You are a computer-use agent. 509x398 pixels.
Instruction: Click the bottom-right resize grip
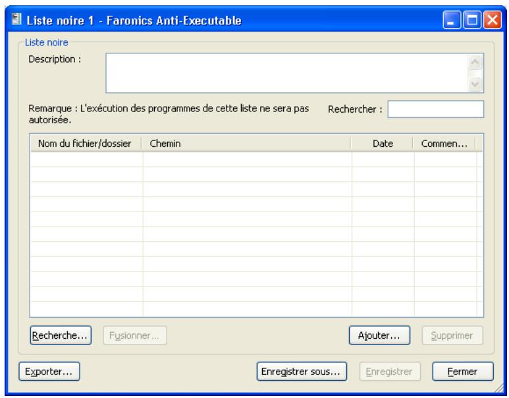click(498, 388)
